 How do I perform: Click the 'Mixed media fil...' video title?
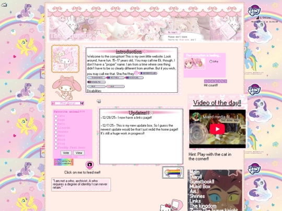click(218, 117)
